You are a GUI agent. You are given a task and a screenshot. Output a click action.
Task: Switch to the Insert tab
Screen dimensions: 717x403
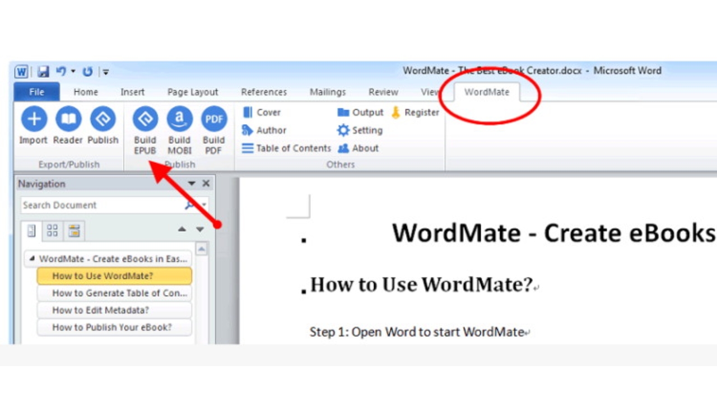coord(133,92)
